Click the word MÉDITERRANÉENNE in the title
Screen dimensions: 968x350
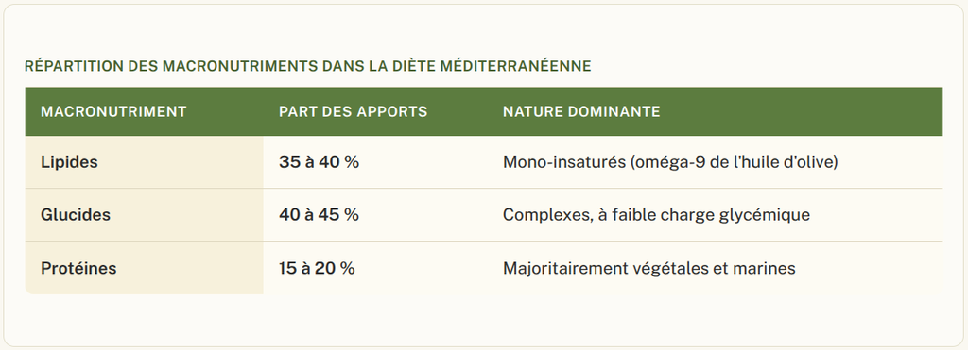pos(515,67)
